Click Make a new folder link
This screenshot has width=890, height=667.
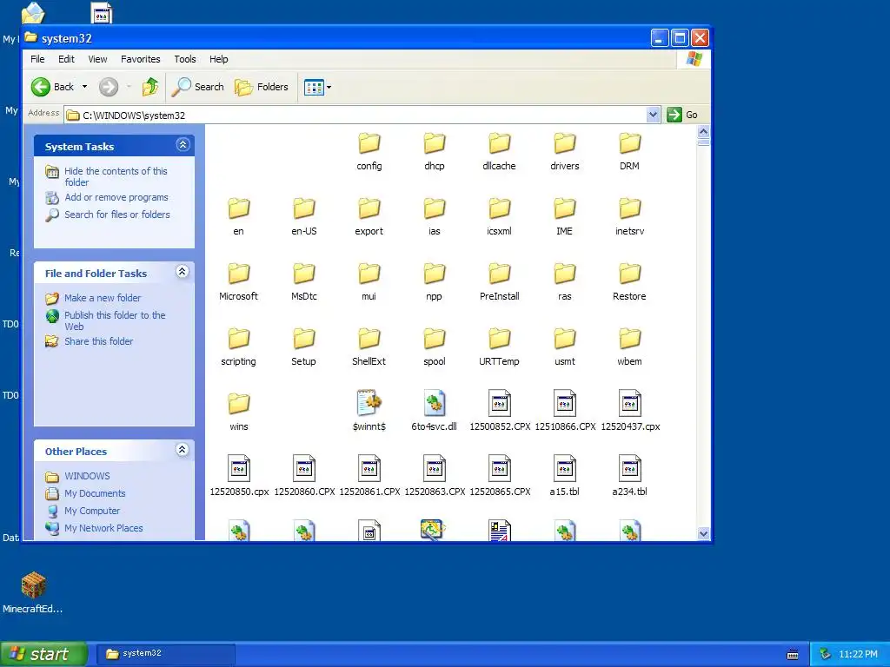103,298
